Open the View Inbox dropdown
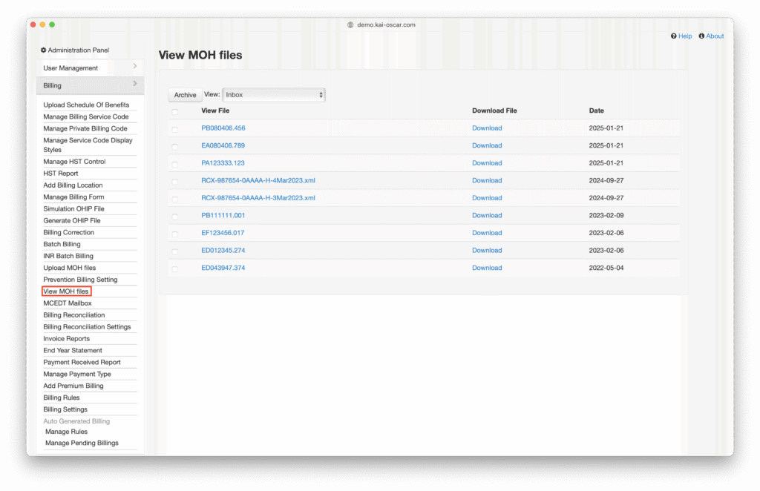The image size is (760, 491). point(274,95)
